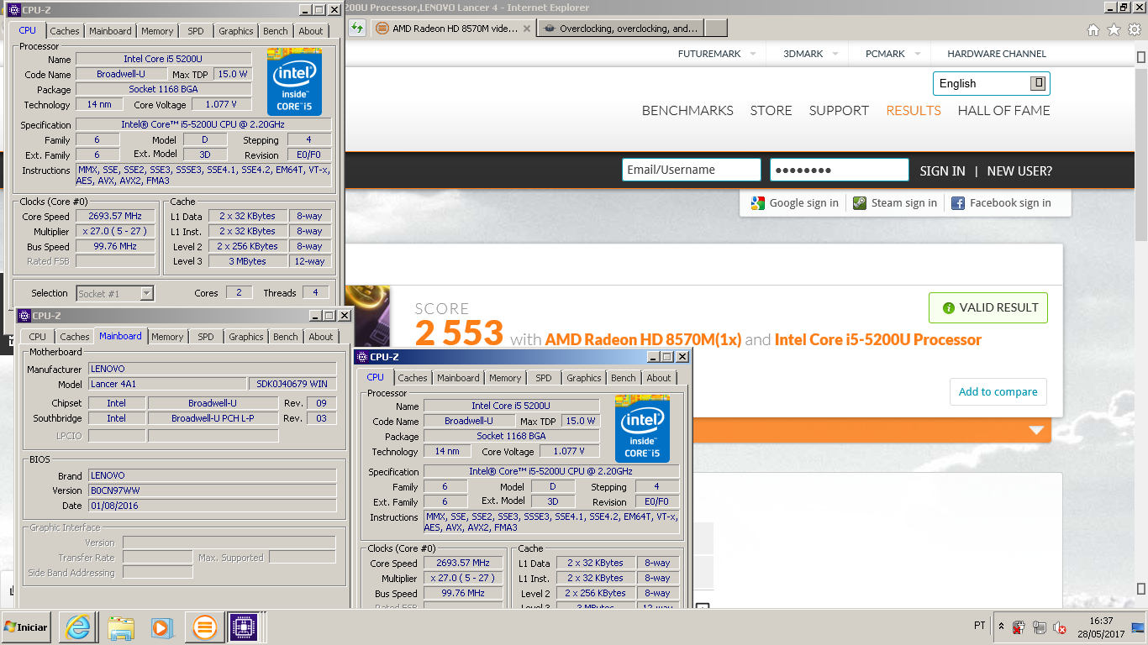Open the English language dropdown
The width and height of the screenshot is (1148, 645).
(991, 83)
